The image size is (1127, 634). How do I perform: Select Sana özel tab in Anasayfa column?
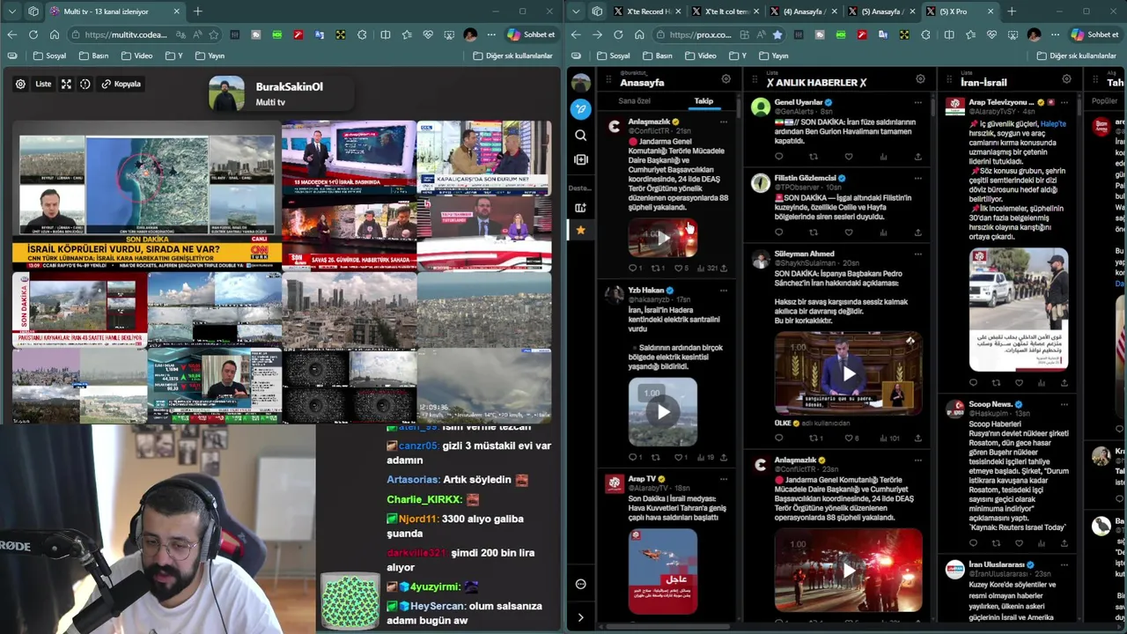click(x=634, y=101)
